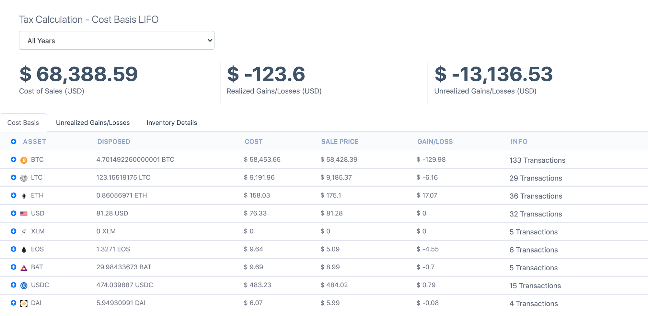648x316 pixels.
Task: Sort by the GAIN/LOSS column header
Action: pos(434,142)
